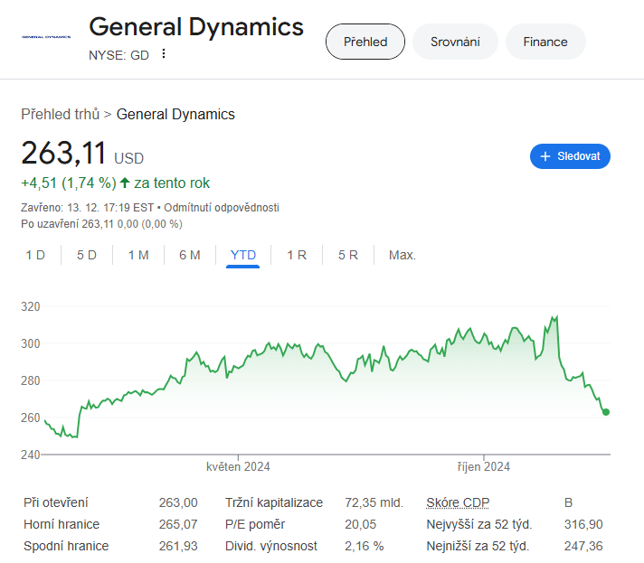This screenshot has width=644, height=563.
Task: Click the 52-week low value 247,36
Action: pos(583,546)
